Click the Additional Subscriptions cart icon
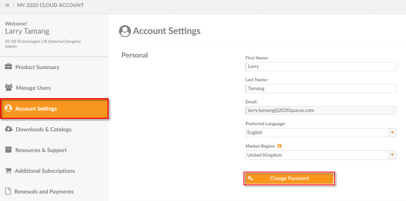 coord(8,171)
